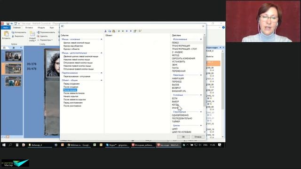Click the first blue arrow in dialog toolbar
This screenshot has width=301, height=169.
click(x=127, y=31)
